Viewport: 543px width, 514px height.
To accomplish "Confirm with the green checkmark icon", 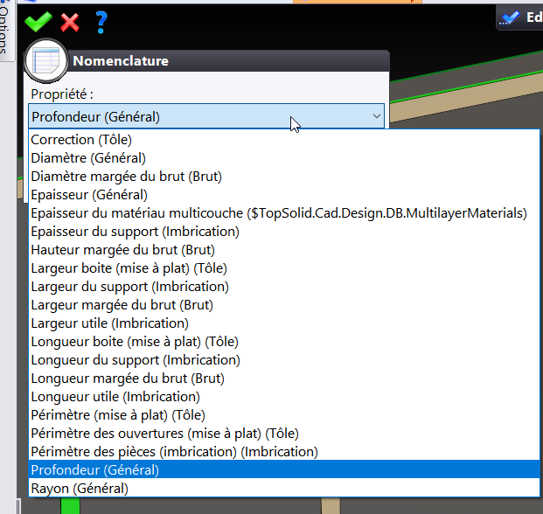I will pyautogui.click(x=38, y=22).
